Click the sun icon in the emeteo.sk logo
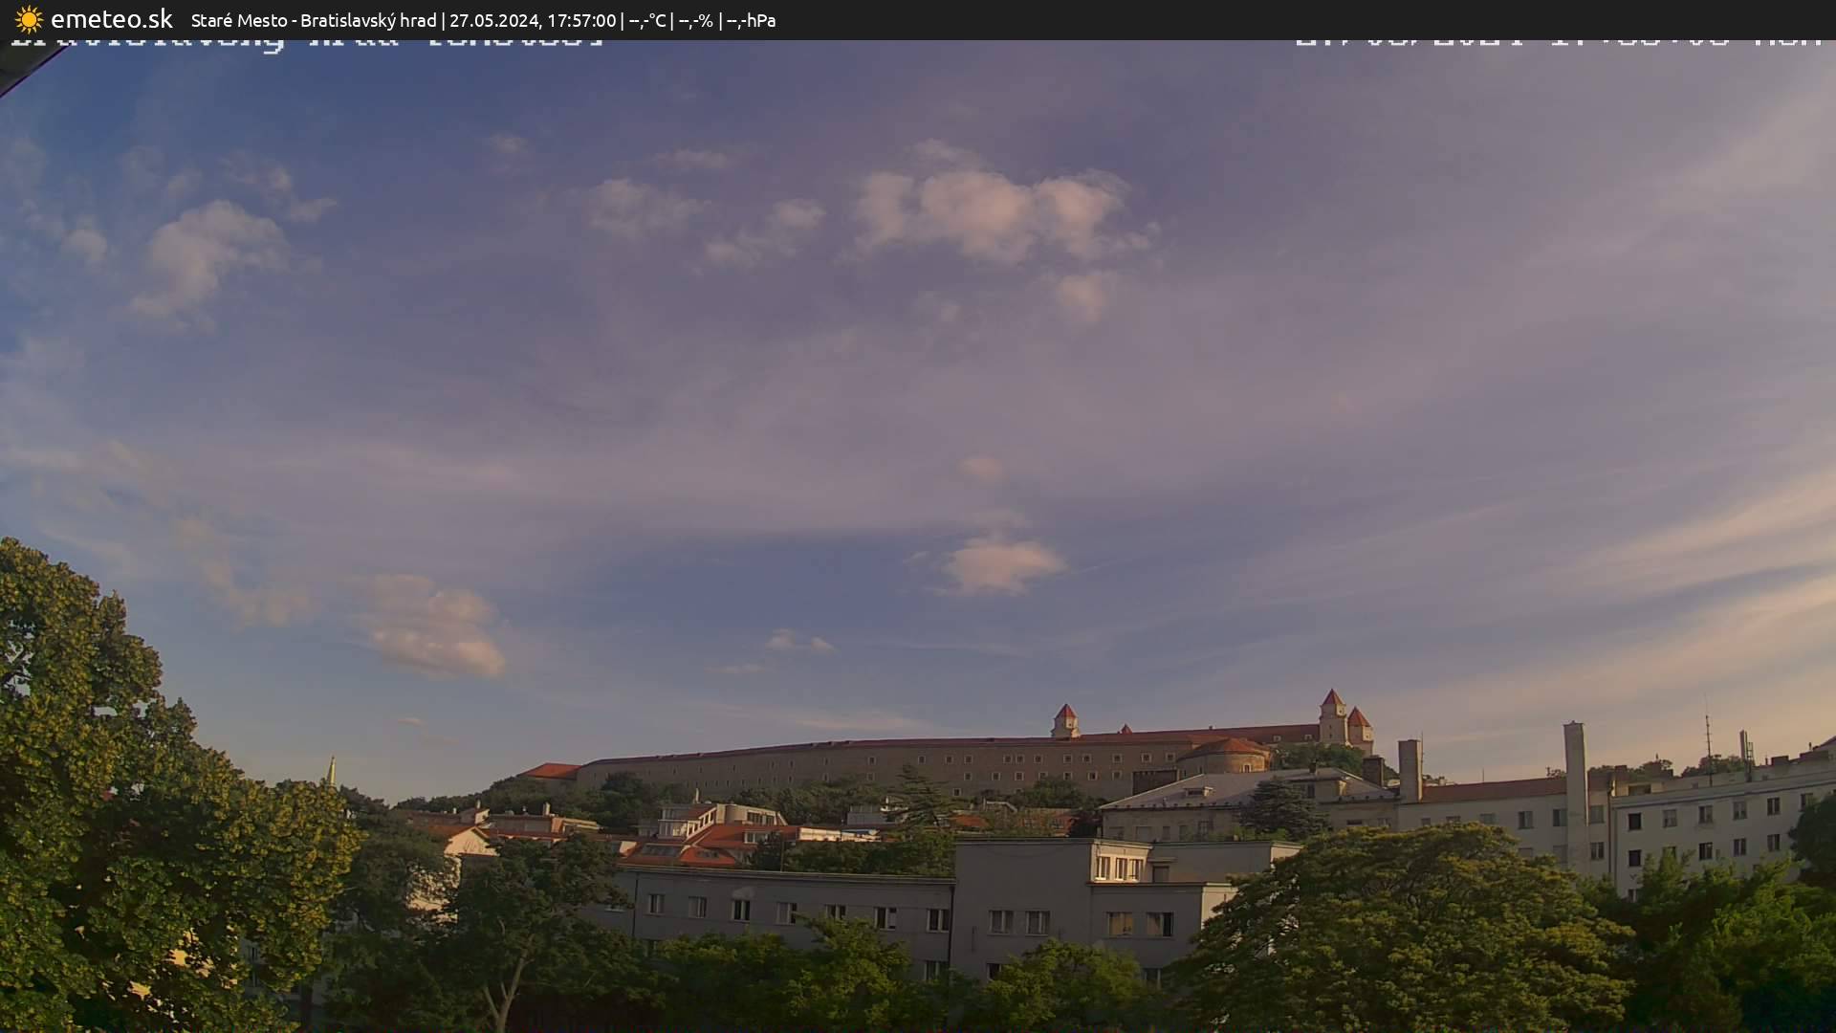The width and height of the screenshot is (1836, 1033). tap(29, 19)
